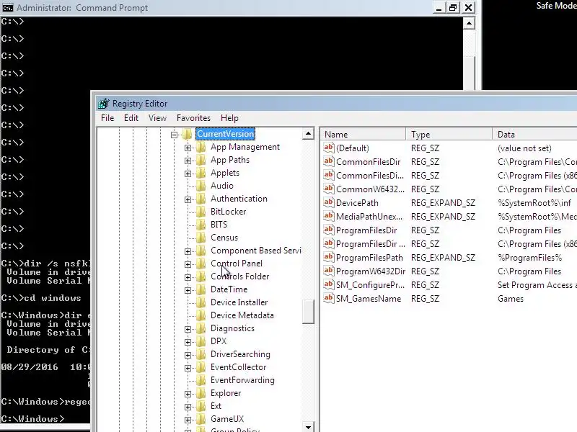This screenshot has width=577, height=432.
Task: Expand the Applets key
Action: [x=188, y=174]
